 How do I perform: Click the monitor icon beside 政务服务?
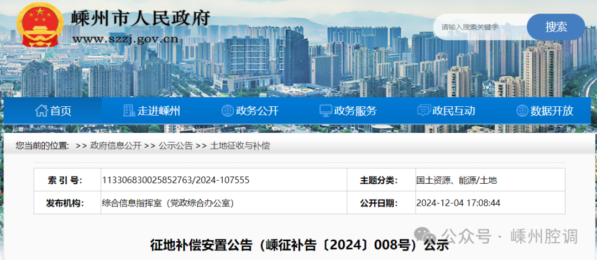click(326, 111)
